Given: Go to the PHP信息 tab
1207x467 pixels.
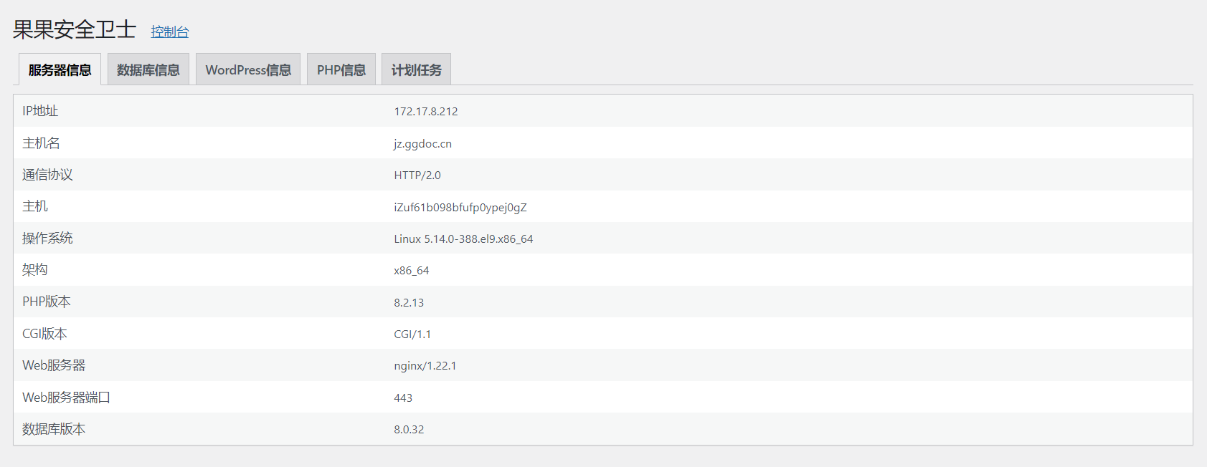Looking at the screenshot, I should pos(341,69).
